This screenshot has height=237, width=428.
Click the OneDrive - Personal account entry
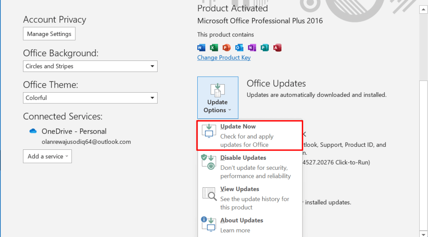pos(74,131)
